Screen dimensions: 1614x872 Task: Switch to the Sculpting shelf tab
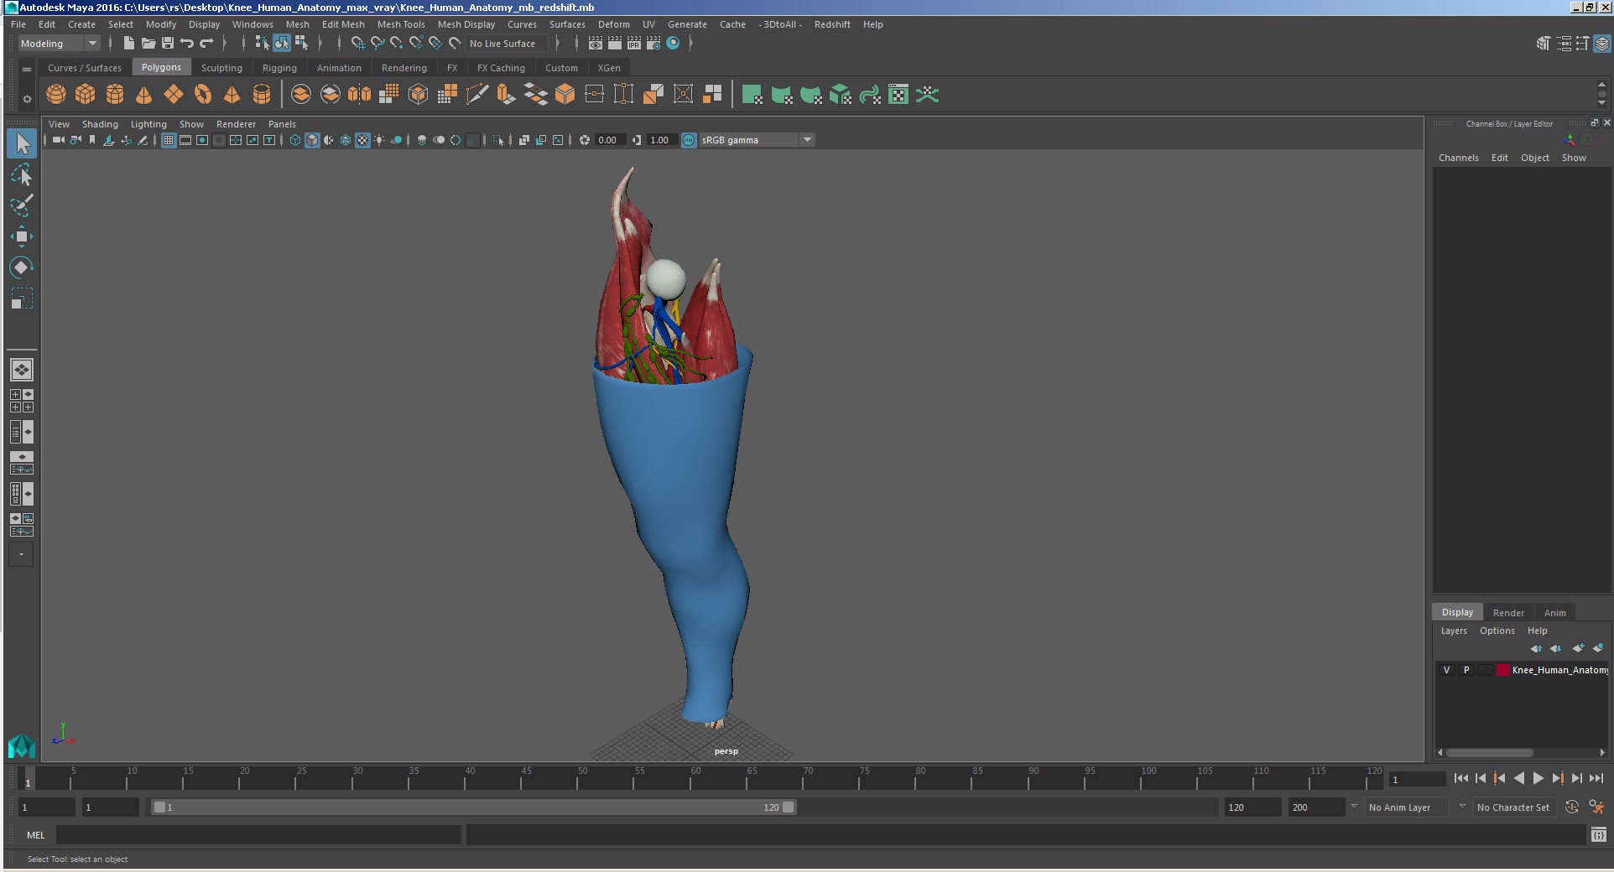(x=221, y=68)
